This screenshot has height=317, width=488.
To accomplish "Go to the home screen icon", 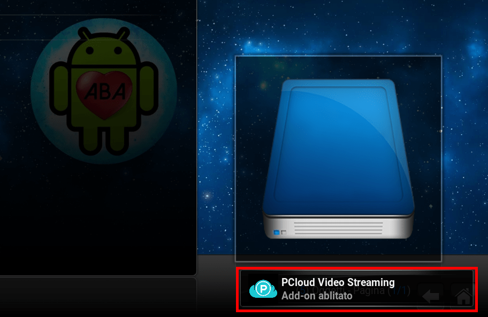I will point(464,296).
